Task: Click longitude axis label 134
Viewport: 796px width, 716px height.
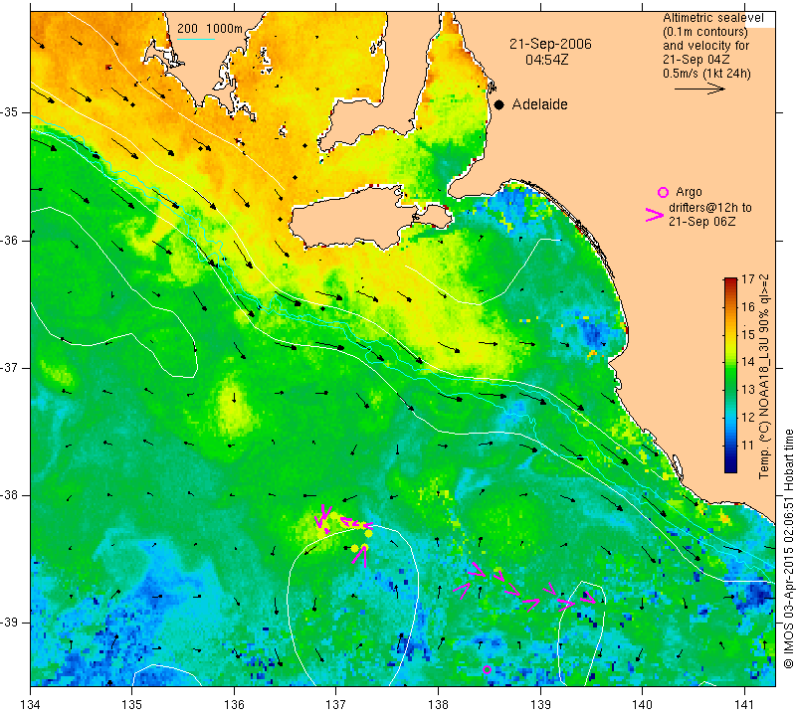Action: tap(31, 704)
